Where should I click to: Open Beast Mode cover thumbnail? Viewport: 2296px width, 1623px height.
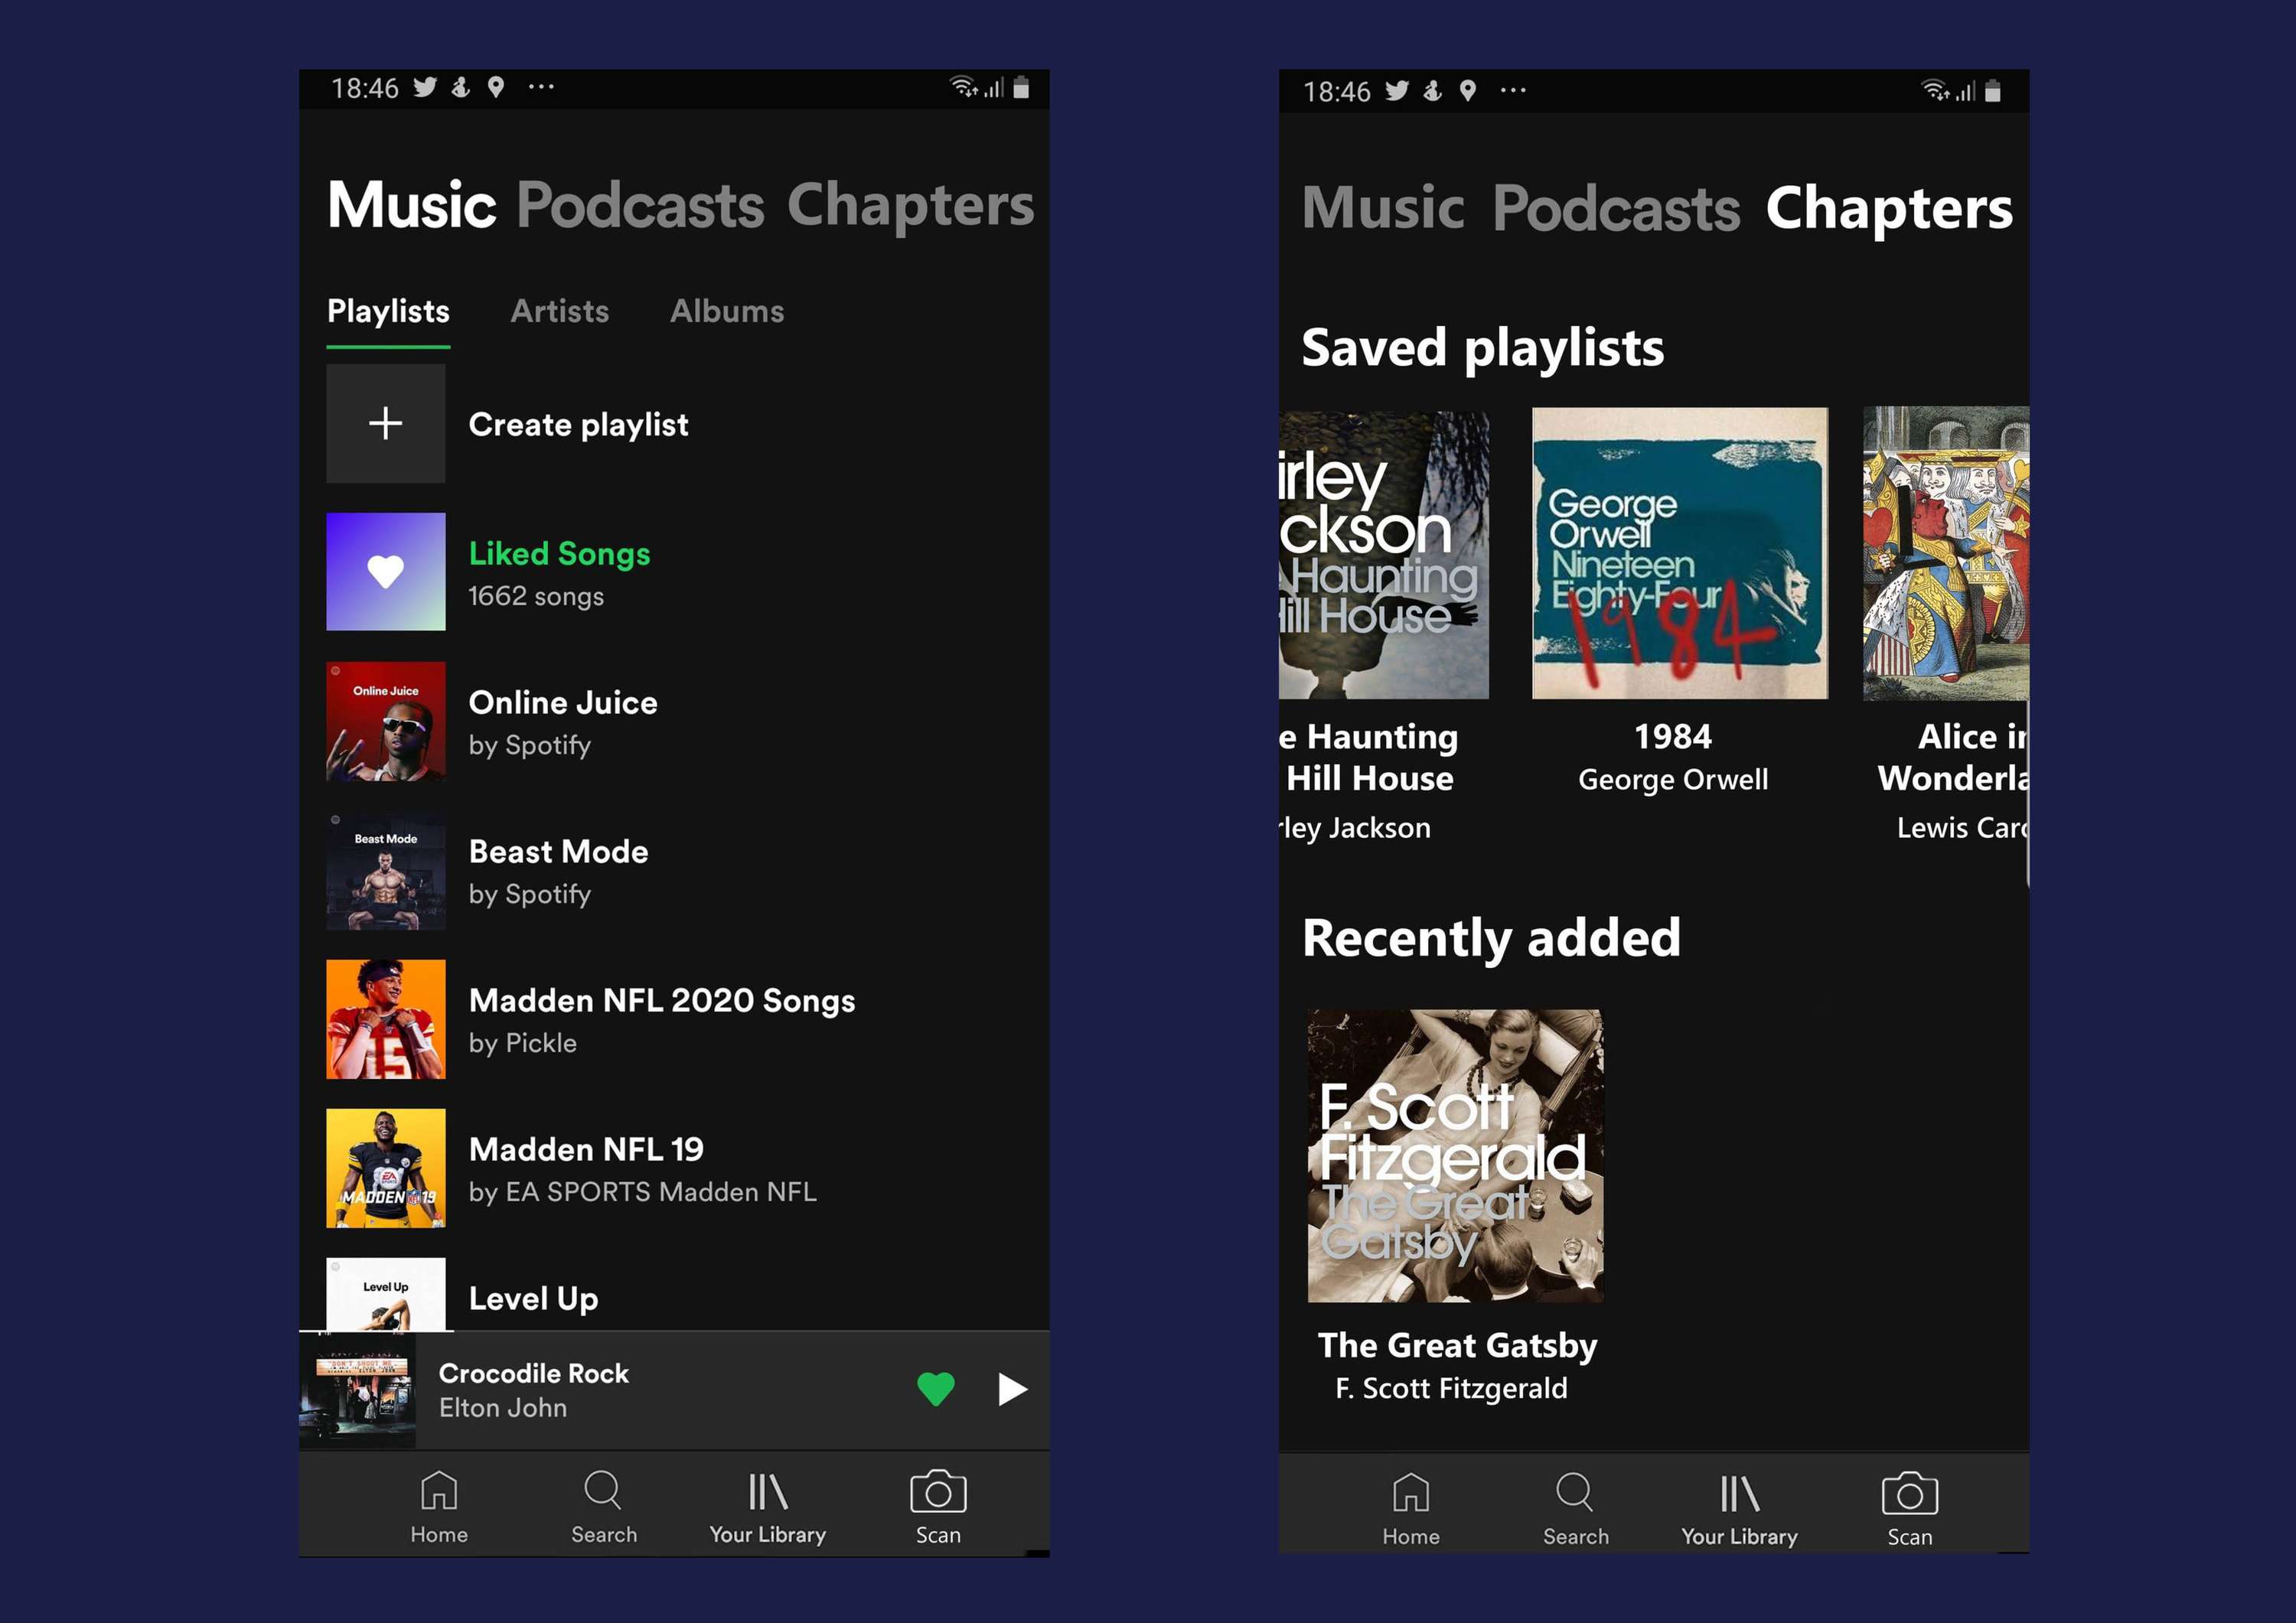385,870
